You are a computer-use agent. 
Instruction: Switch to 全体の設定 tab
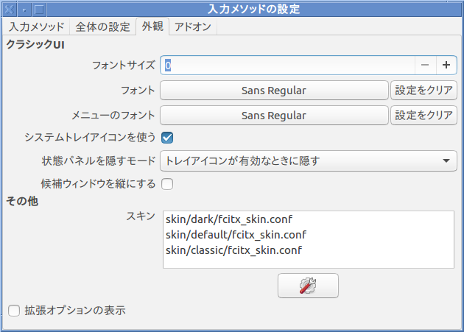point(102,27)
